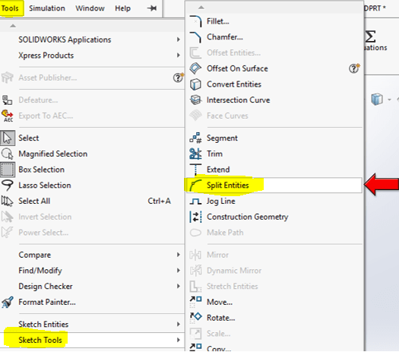Click the Format Painter text label
The image size is (399, 352).
click(x=47, y=302)
